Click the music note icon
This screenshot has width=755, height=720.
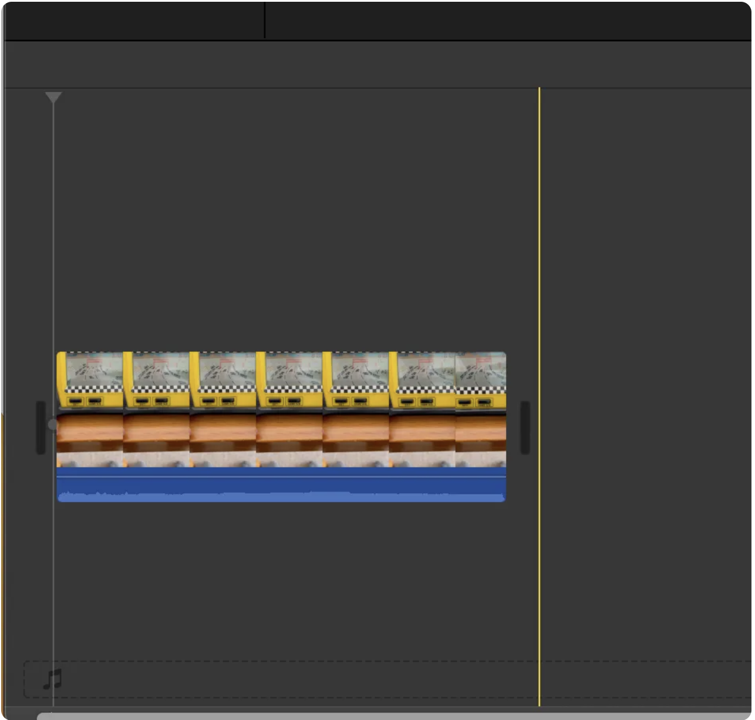(x=53, y=679)
